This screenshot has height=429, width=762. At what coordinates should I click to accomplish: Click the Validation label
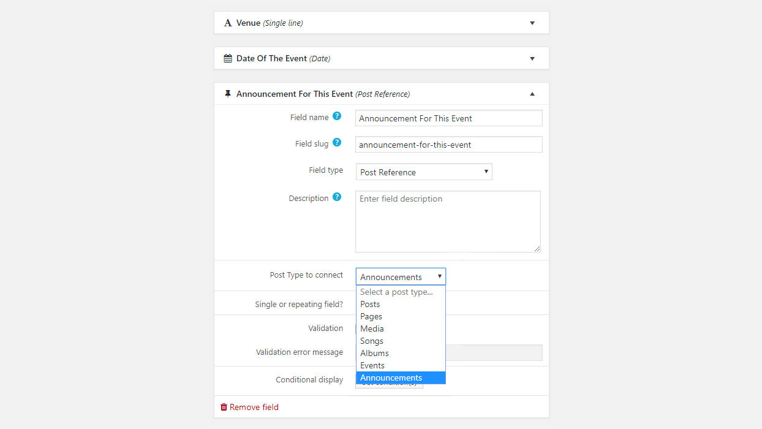(326, 328)
